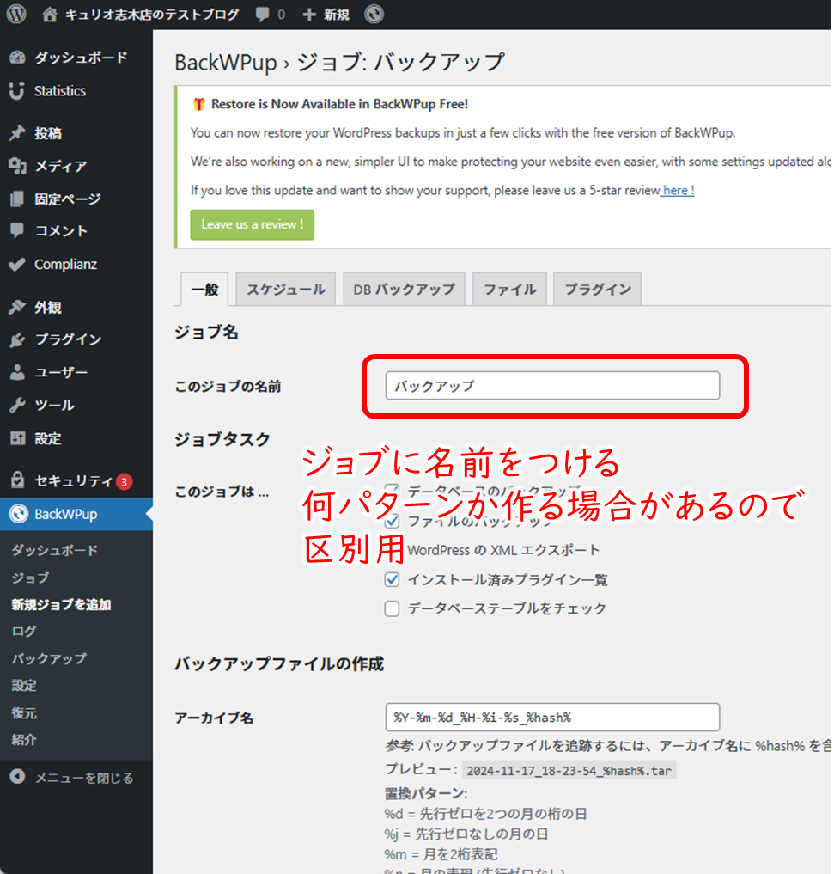Click the プレビュー archive name 2024-11-17_18-23-54_%hash%.tar

569,771
